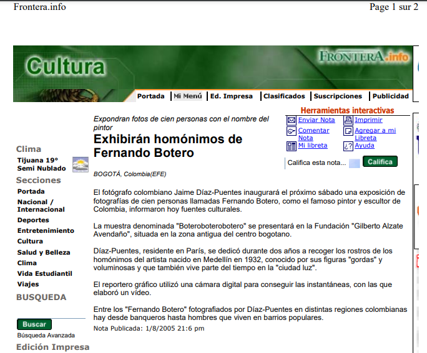Image resolution: width=427 pixels, height=353 pixels.
Task: Click the printer icon next to Imprimir
Action: (348, 120)
